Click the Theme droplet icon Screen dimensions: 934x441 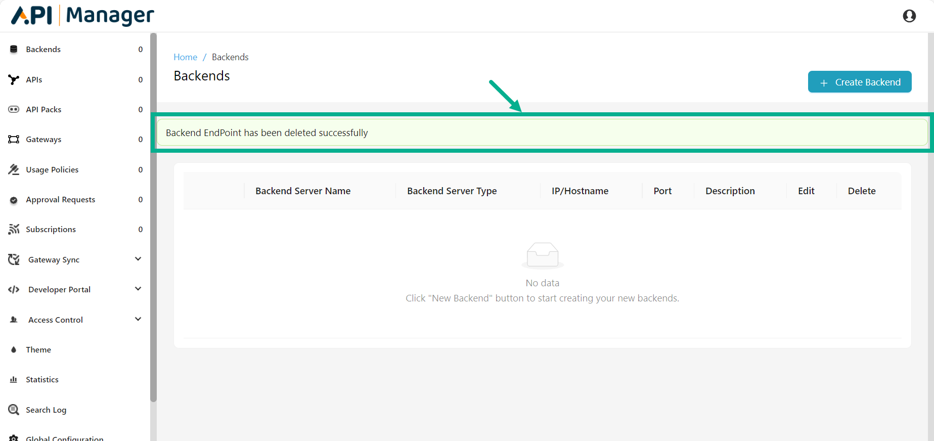[x=14, y=349]
